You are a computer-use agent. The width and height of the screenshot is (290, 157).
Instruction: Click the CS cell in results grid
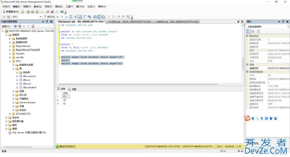(66, 97)
